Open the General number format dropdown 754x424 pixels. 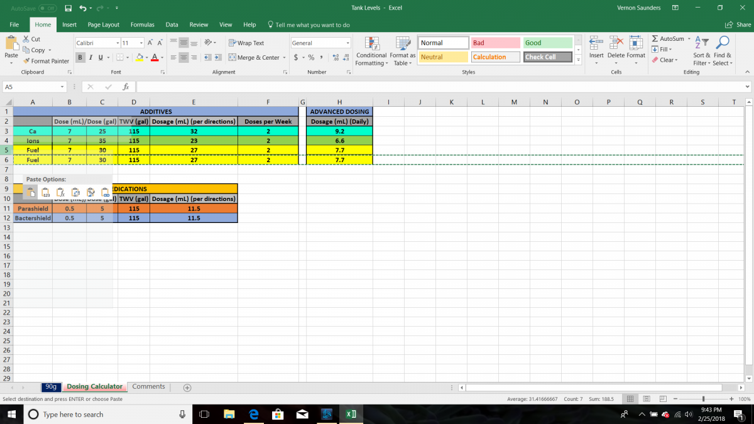348,43
